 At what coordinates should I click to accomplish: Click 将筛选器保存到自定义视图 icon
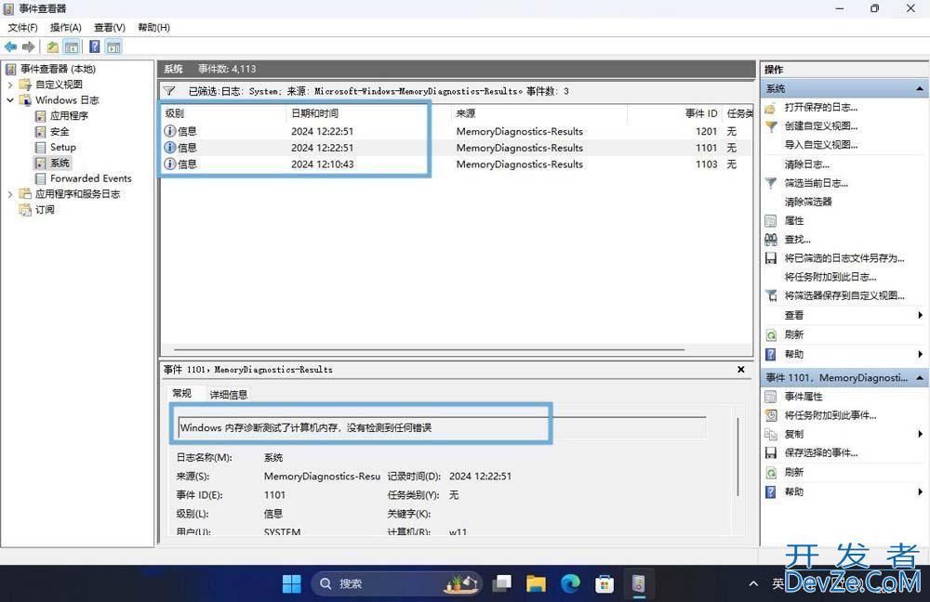770,295
